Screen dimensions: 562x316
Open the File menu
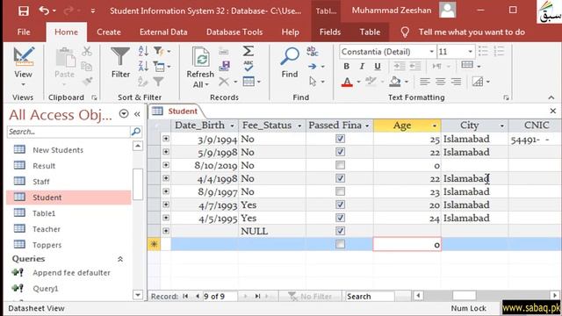tap(24, 32)
